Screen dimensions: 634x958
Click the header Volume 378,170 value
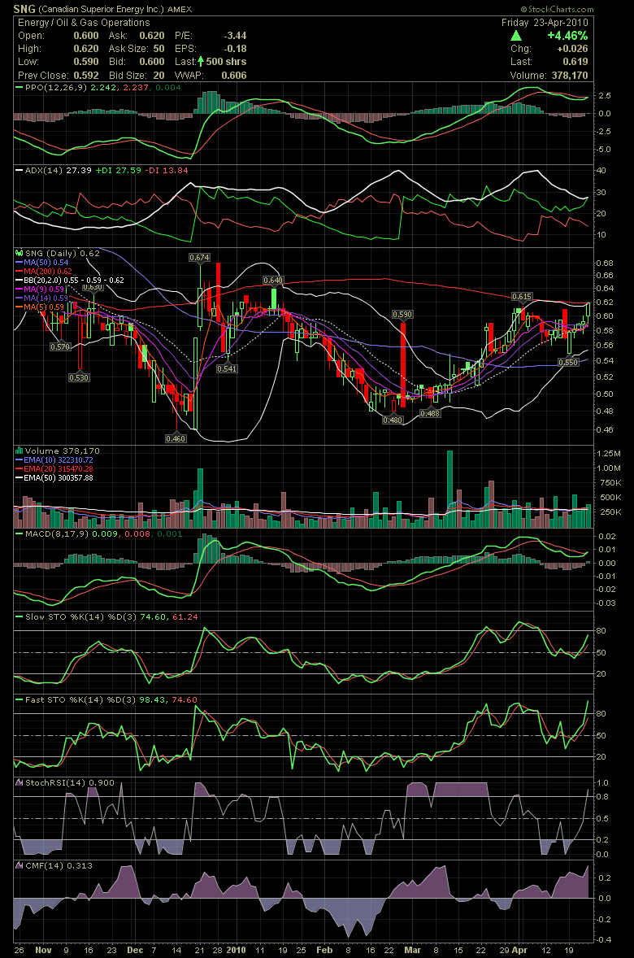pyautogui.click(x=570, y=75)
